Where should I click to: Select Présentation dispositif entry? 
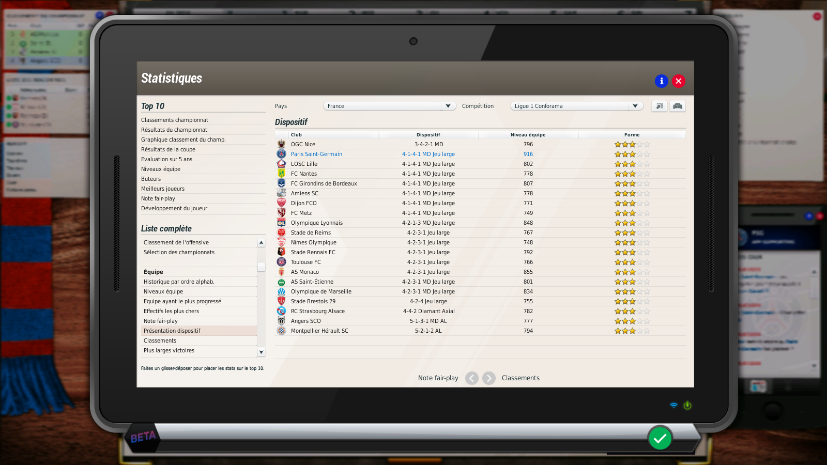(199, 331)
